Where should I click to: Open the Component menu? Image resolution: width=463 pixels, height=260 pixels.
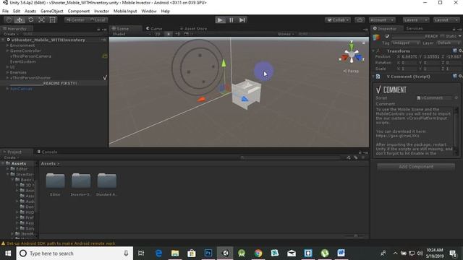point(79,12)
